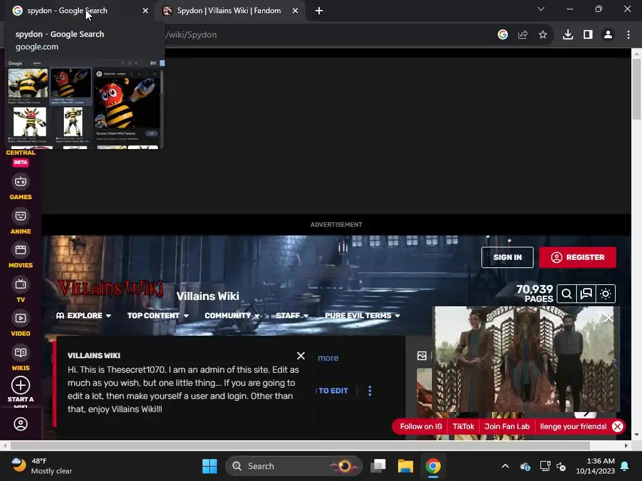Click the vertical page scrollbar thumb

[636, 88]
